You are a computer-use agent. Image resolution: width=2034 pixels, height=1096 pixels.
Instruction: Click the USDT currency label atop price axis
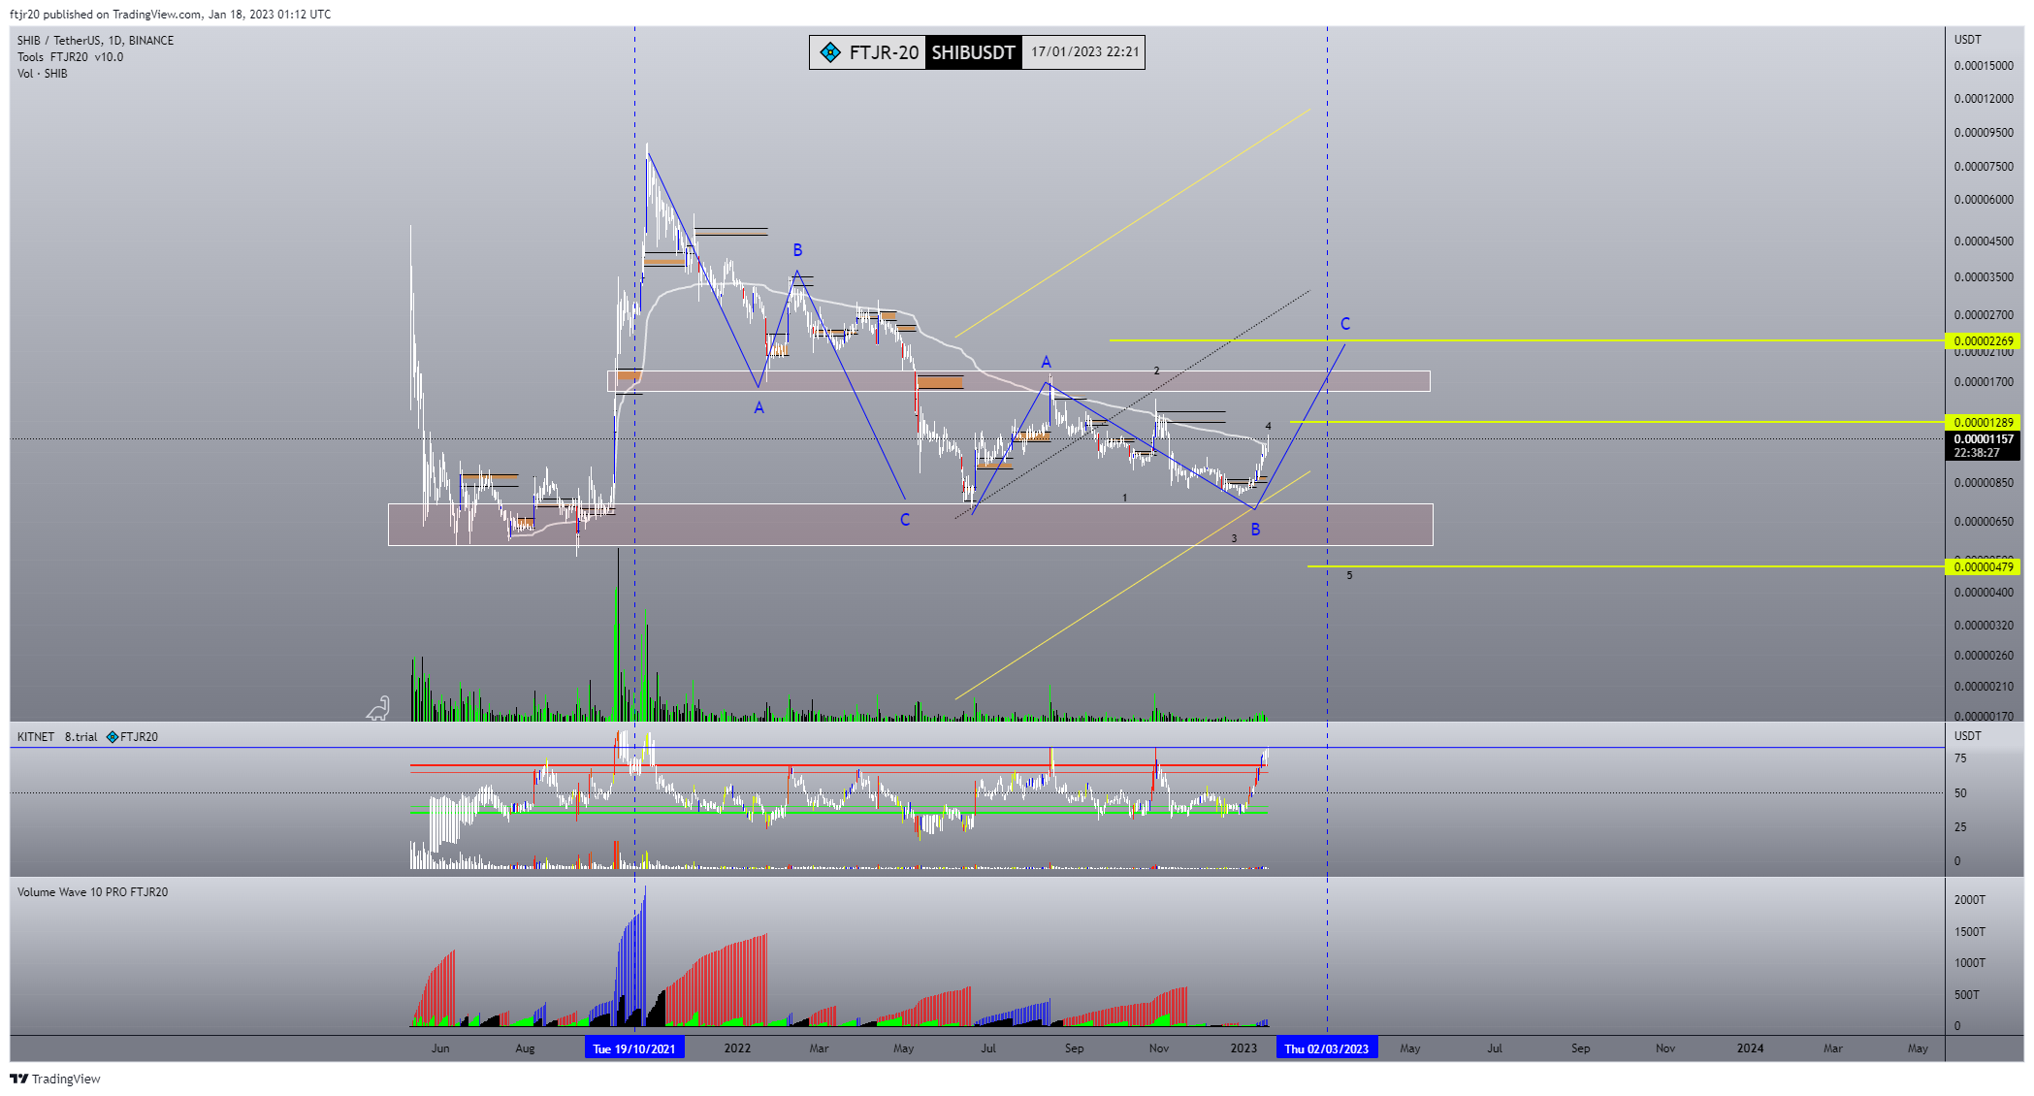tap(1968, 41)
